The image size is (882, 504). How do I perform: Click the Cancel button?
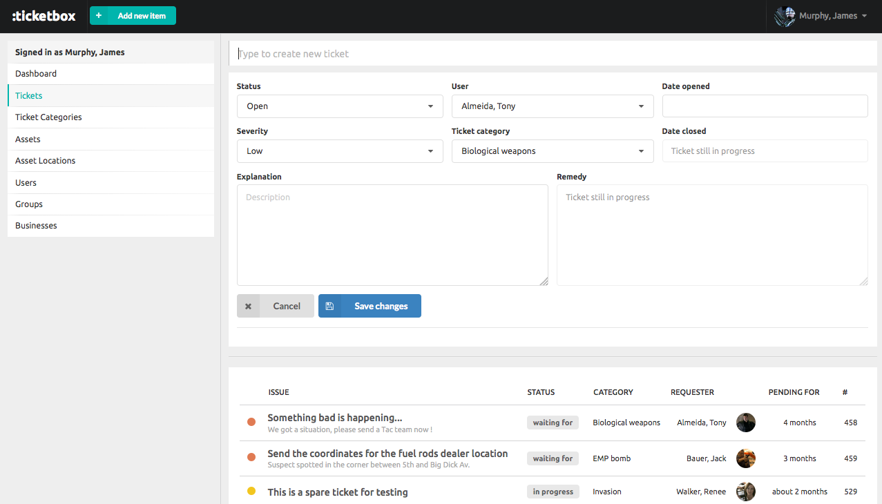point(275,306)
